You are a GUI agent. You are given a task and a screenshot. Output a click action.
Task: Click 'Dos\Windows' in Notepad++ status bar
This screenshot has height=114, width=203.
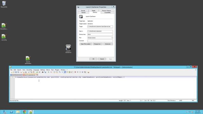click(x=172, y=101)
